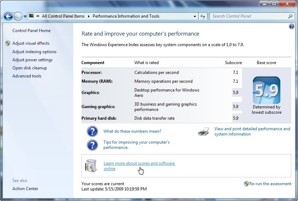Click the Back navigation arrow button

point(8,16)
